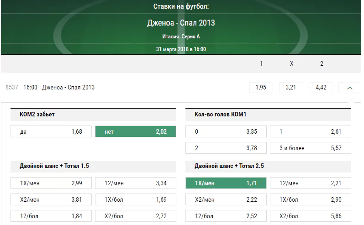Select away win odds 4,42
Screen dimensions: 364x225
[321, 88]
